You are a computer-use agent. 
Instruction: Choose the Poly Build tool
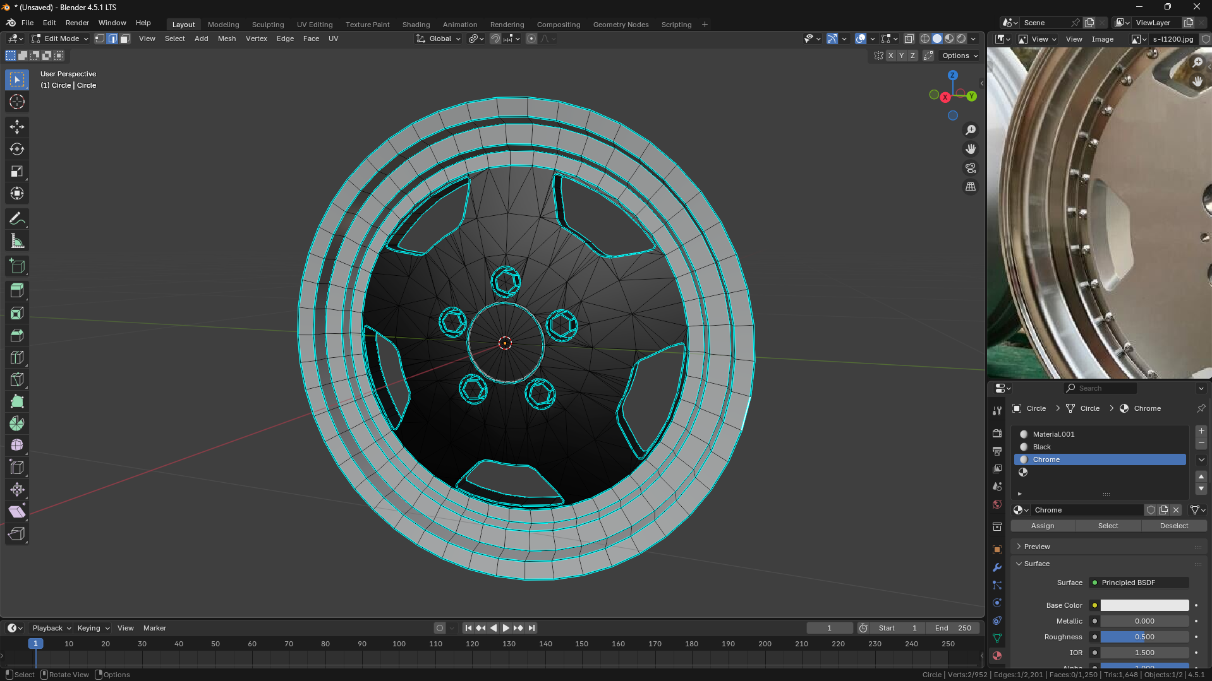(x=17, y=401)
